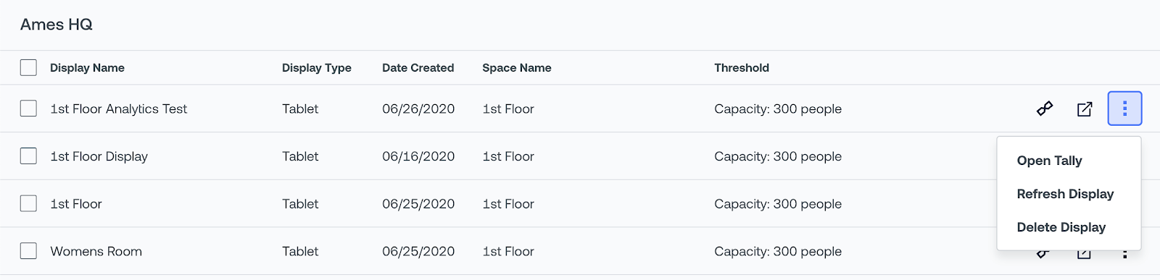Sort by Display Name column header
The height and width of the screenshot is (280, 1160).
click(x=87, y=68)
